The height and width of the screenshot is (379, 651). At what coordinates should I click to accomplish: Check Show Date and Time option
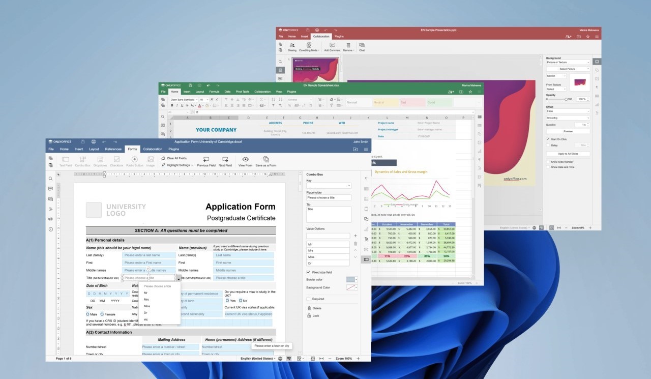click(548, 167)
